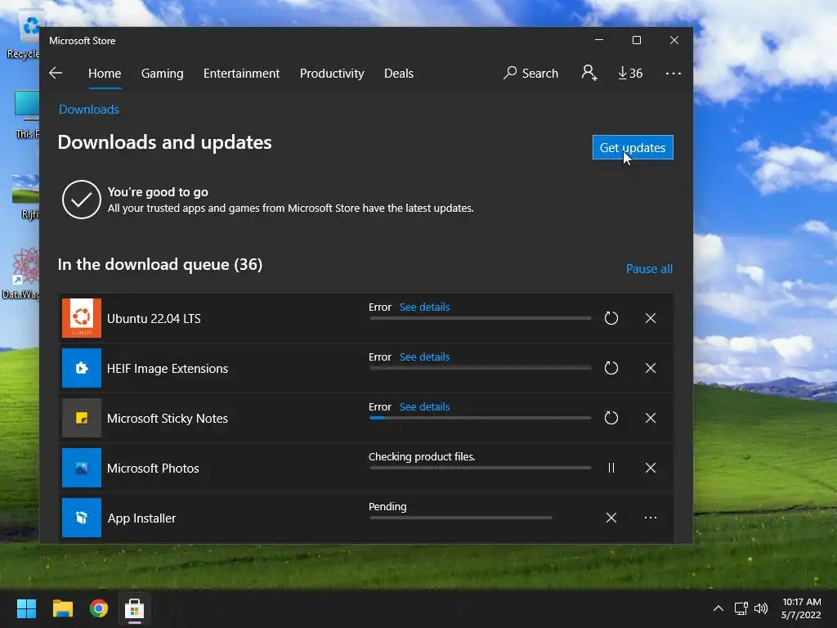
Task: Open the Gaming tab
Action: (x=163, y=73)
